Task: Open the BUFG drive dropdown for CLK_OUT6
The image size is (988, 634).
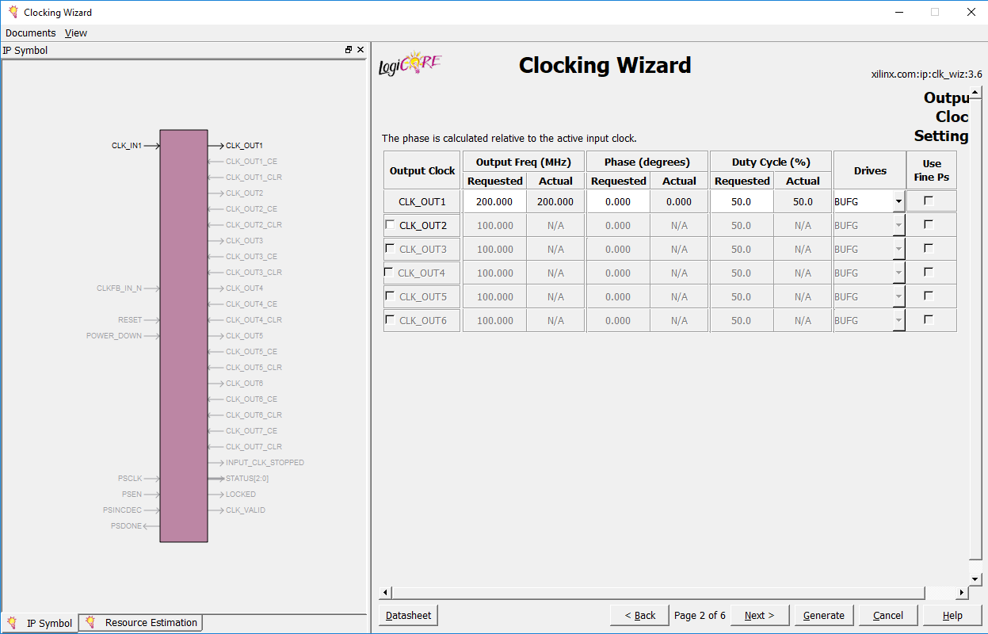Action: tap(898, 320)
